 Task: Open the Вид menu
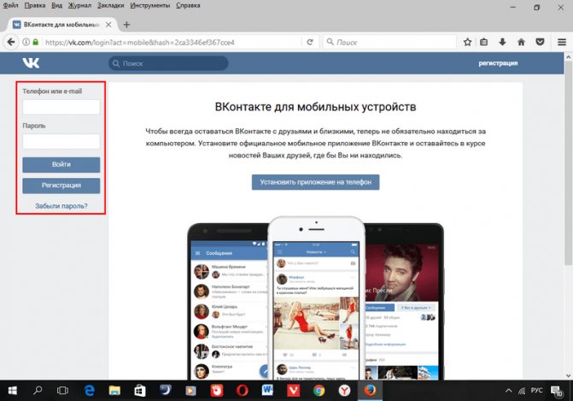click(x=56, y=5)
